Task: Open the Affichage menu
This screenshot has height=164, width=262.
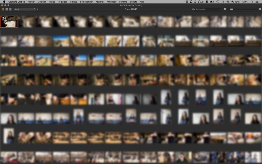Action: point(112,2)
